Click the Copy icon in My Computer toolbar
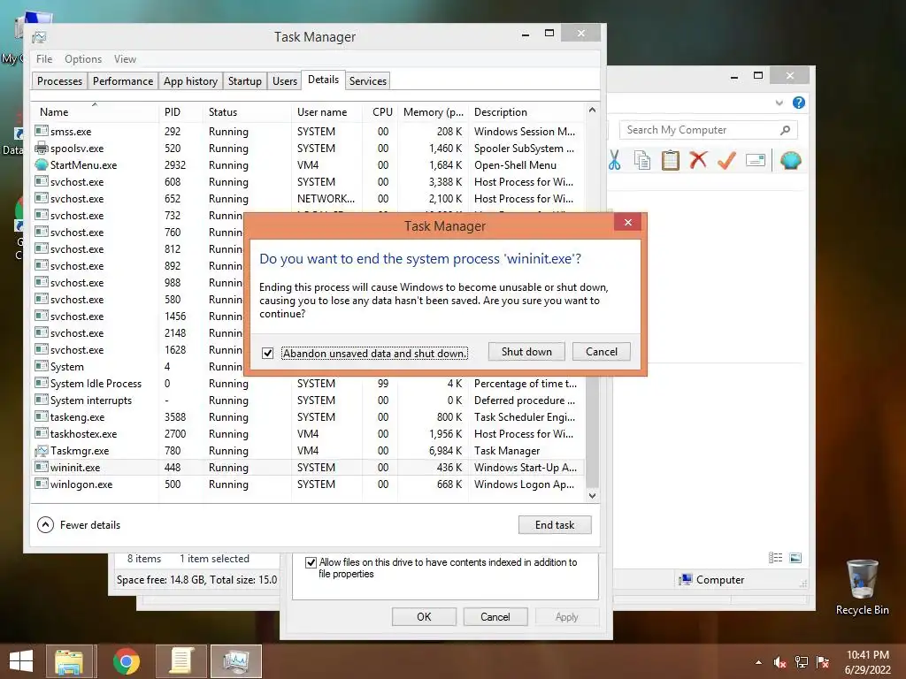906x679 pixels. coord(642,160)
